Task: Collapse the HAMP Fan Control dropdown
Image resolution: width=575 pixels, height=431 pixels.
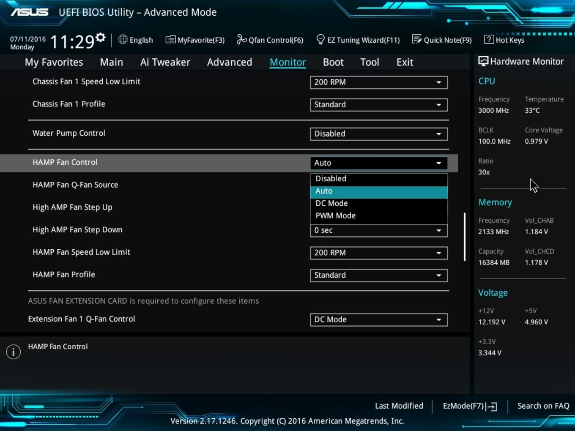Action: [379, 163]
